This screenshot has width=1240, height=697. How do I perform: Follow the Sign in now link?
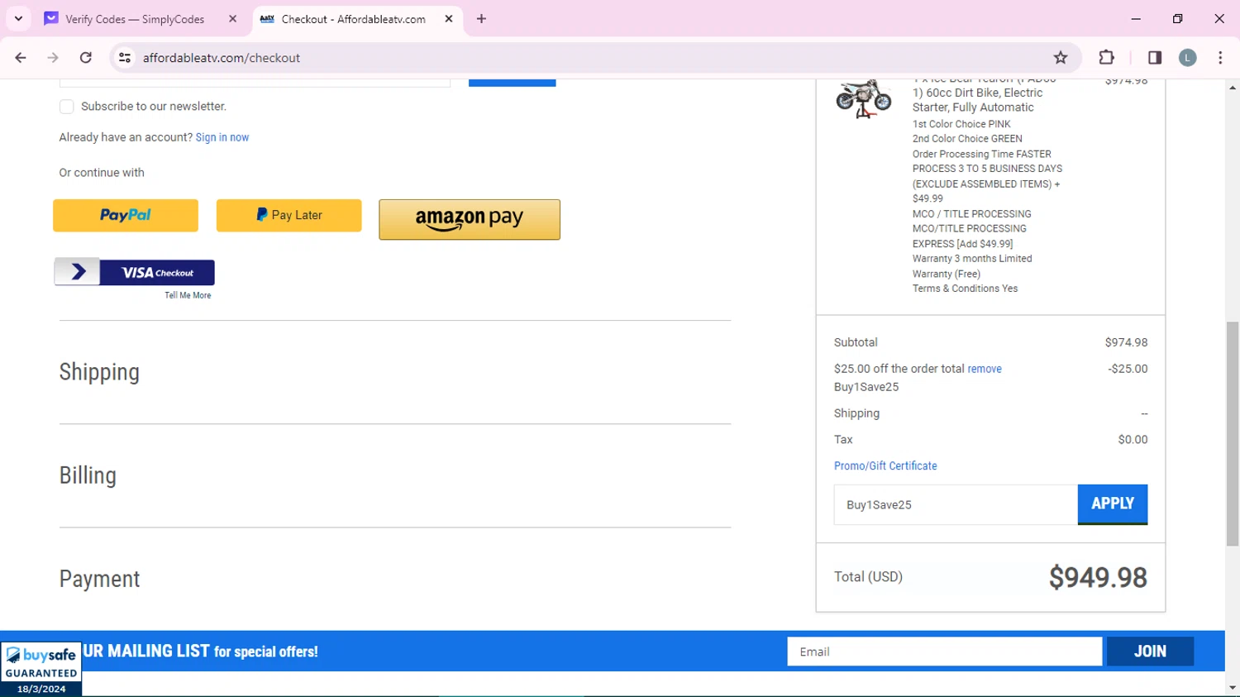pyautogui.click(x=222, y=137)
